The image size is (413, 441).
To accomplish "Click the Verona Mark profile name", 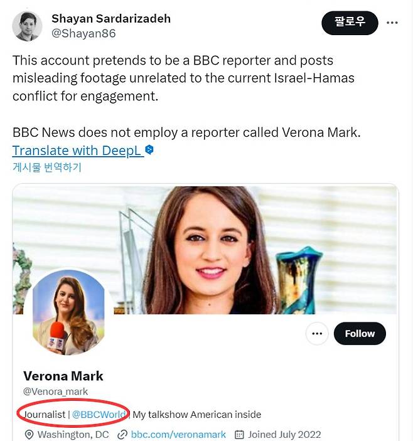I will coord(63,376).
